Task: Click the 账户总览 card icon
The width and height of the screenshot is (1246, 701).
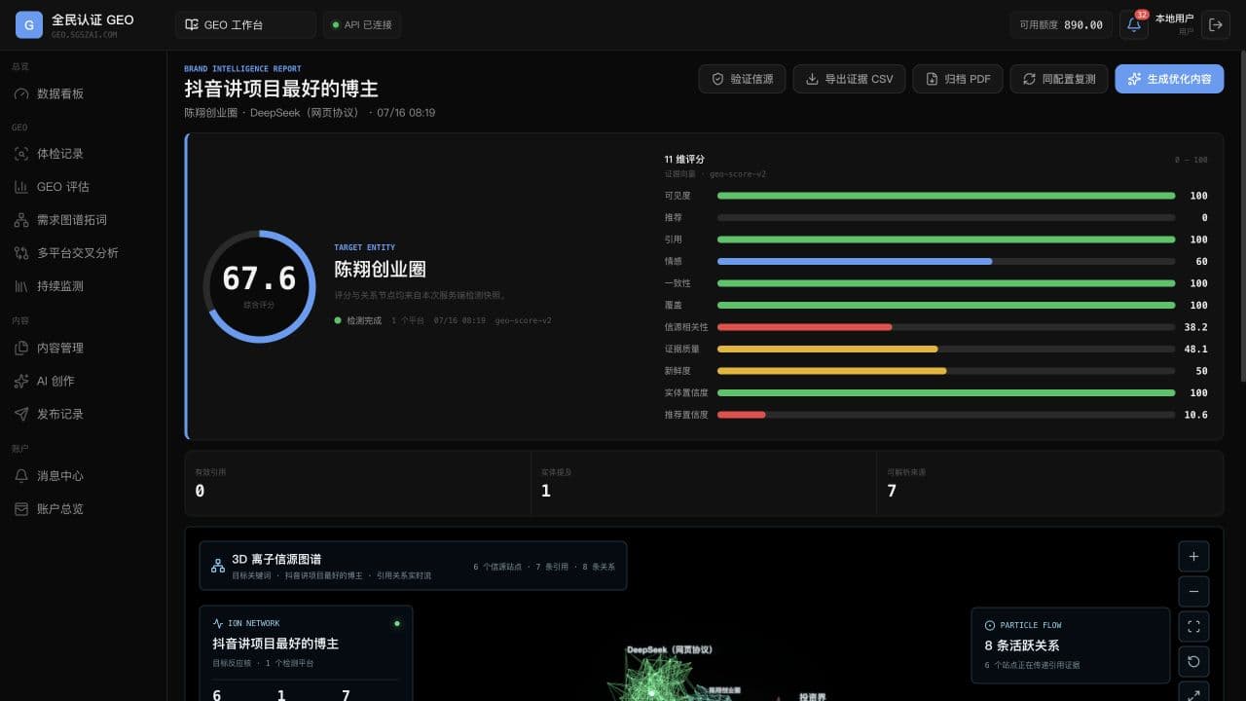Action: [x=21, y=509]
